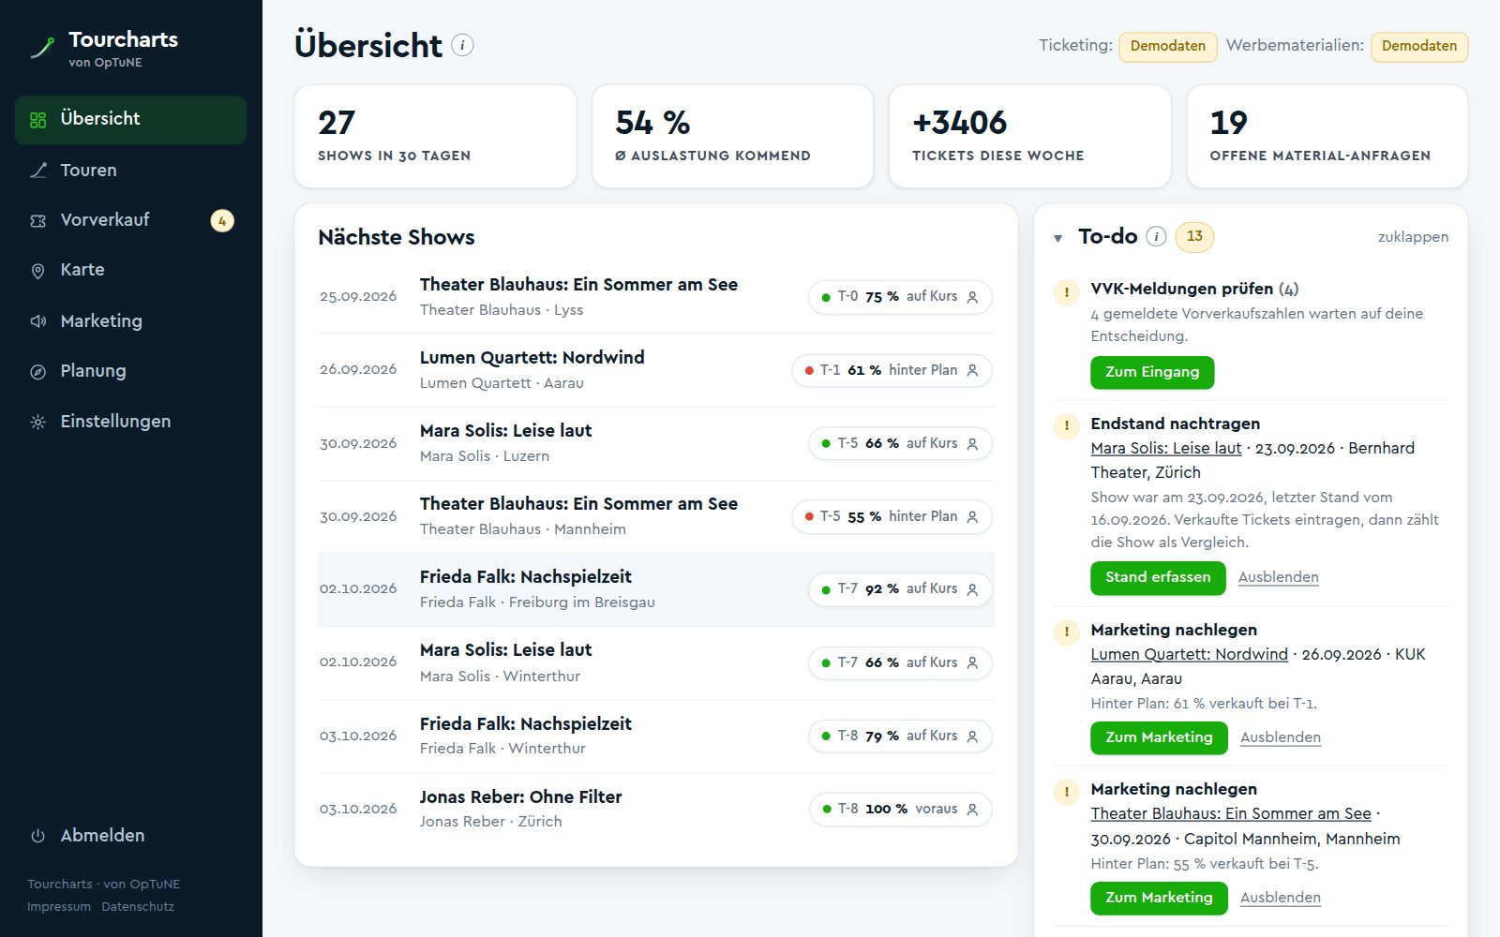
Task: Open the Offene Material-Anfragen card
Action: pyautogui.click(x=1327, y=137)
